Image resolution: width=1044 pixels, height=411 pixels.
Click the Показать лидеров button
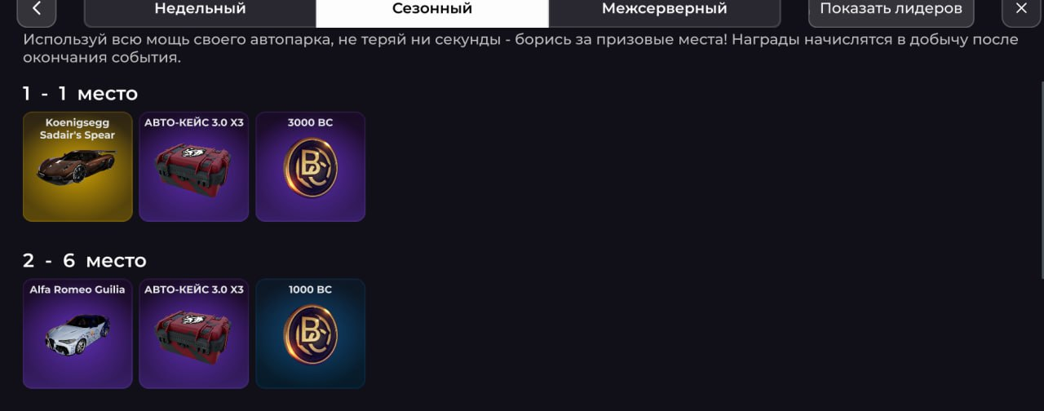pos(891,10)
